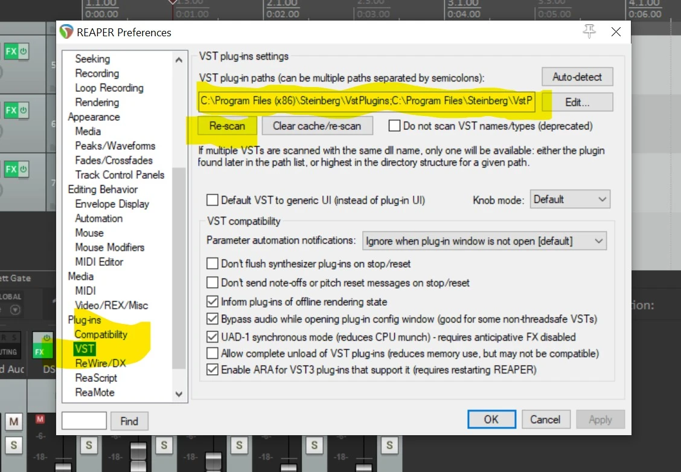681x472 pixels.
Task: Check Default VST to generic UI
Action: tap(213, 200)
